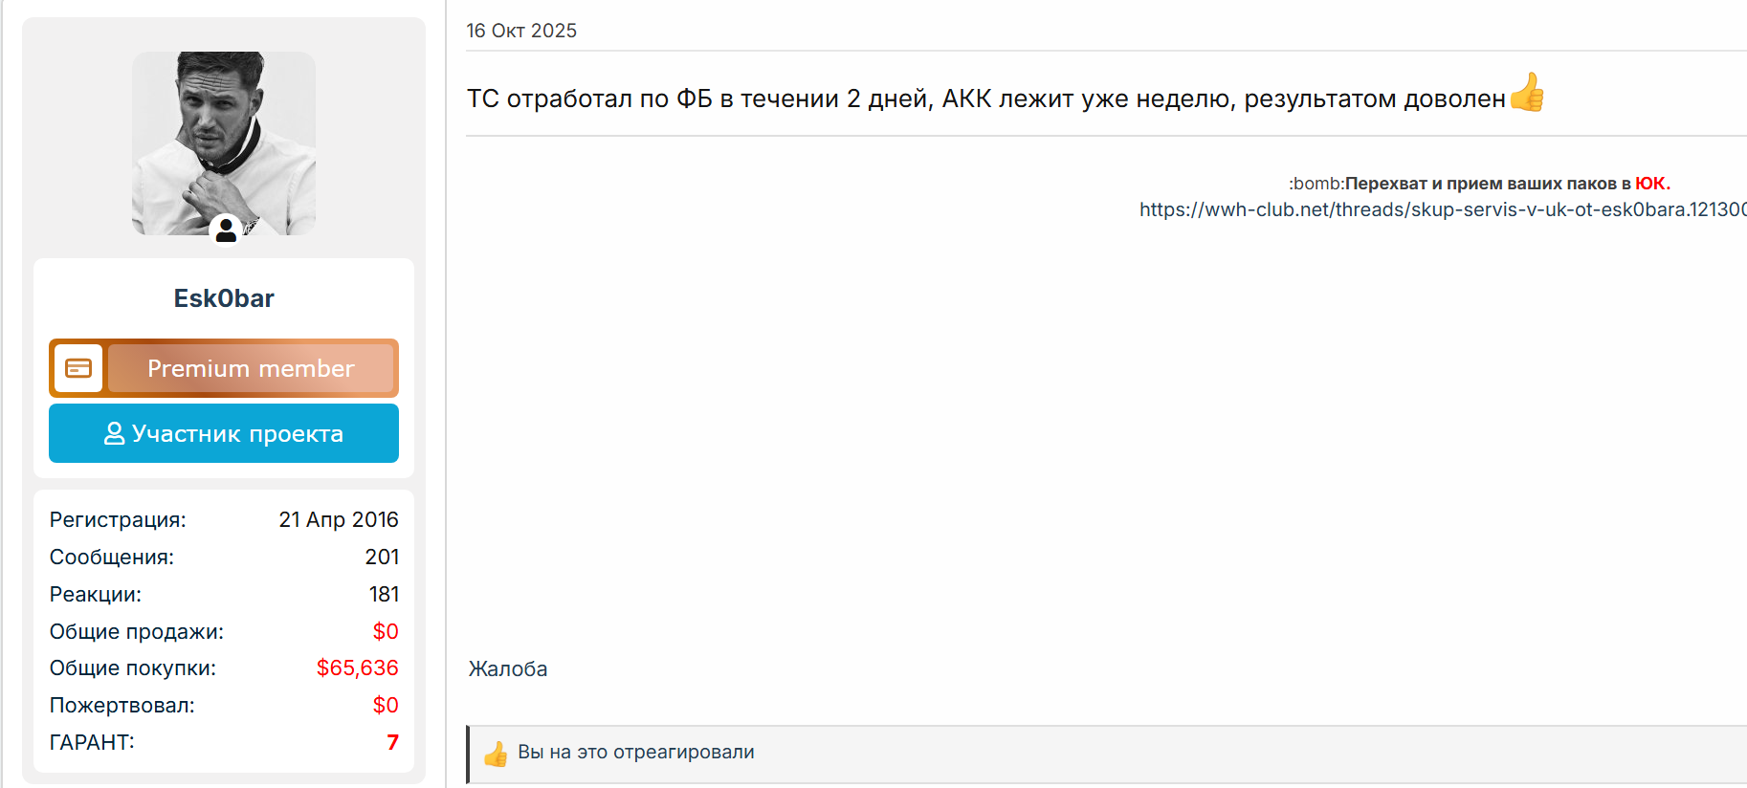Click the thumbs-up reaction icon in footer
Screen dimensions: 1747x788
(x=496, y=754)
